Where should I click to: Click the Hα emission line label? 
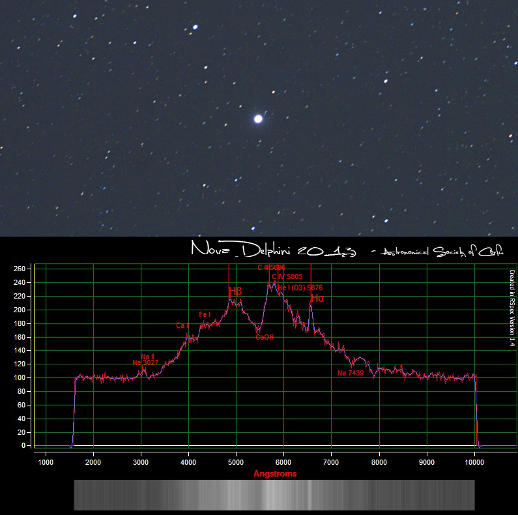(317, 298)
